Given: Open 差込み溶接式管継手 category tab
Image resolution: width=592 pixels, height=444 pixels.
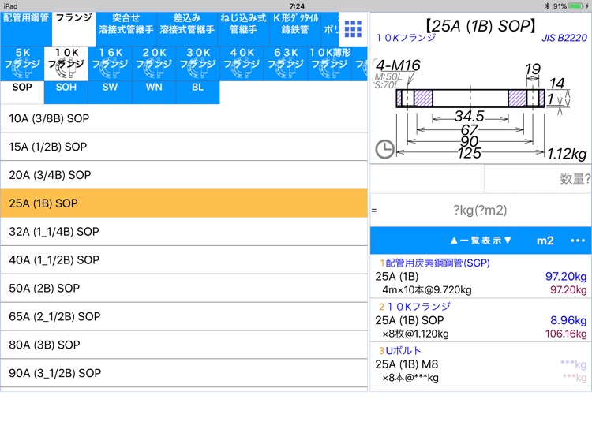Looking at the screenshot, I should (x=187, y=29).
